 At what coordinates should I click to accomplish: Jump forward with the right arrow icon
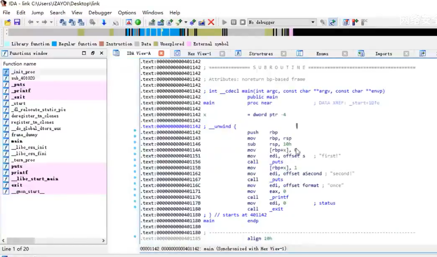pos(44,22)
